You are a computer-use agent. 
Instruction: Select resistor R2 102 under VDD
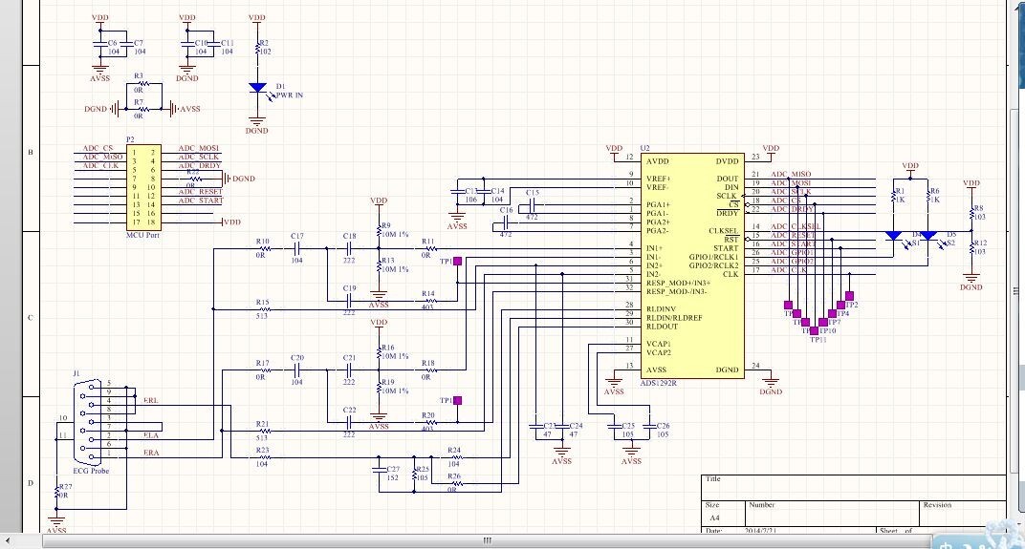pos(257,47)
